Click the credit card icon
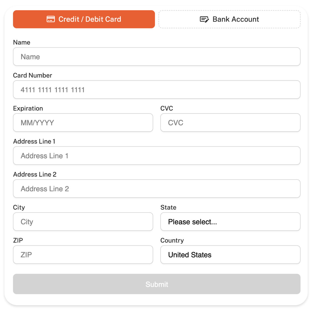Image resolution: width=314 pixels, height=311 pixels. pyautogui.click(x=51, y=19)
